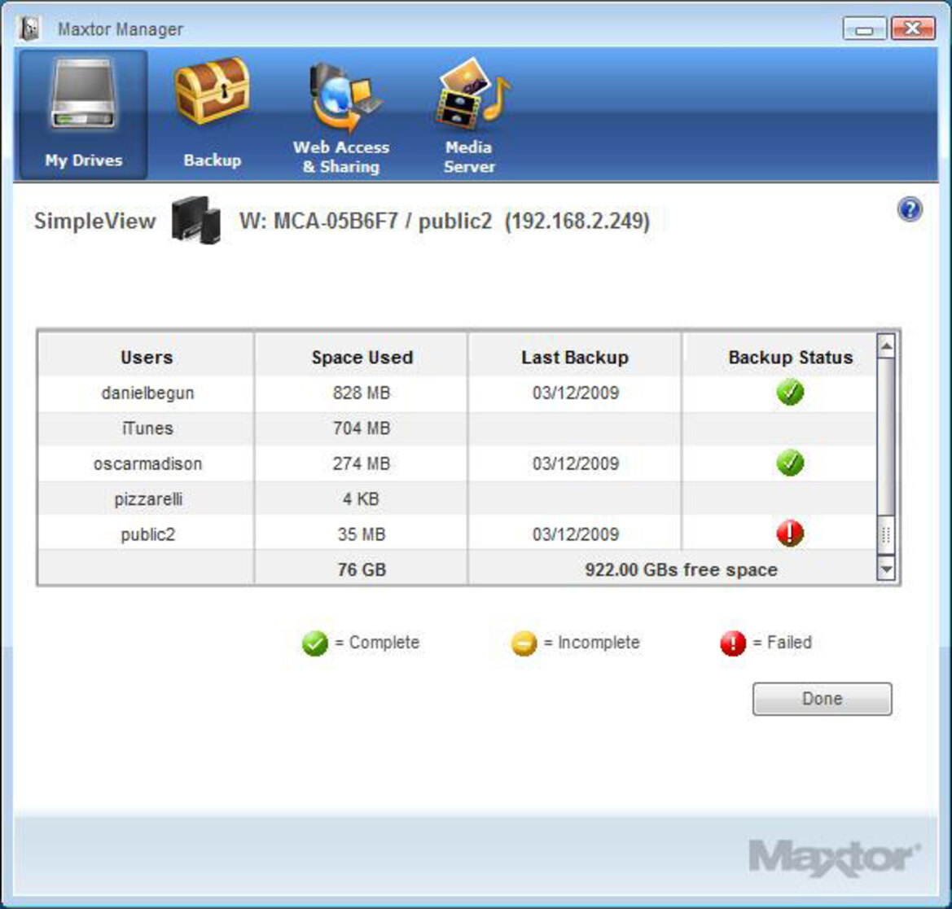
Task: Click the Backup Status column header
Action: click(790, 357)
